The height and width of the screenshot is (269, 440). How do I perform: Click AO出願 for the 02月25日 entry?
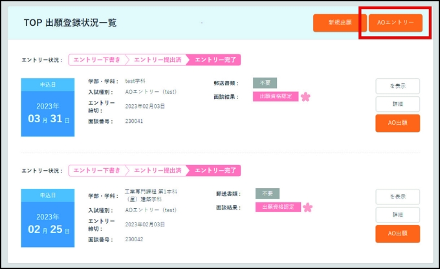(397, 233)
